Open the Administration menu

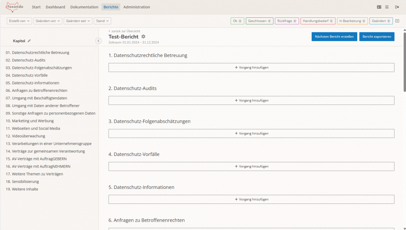(136, 7)
